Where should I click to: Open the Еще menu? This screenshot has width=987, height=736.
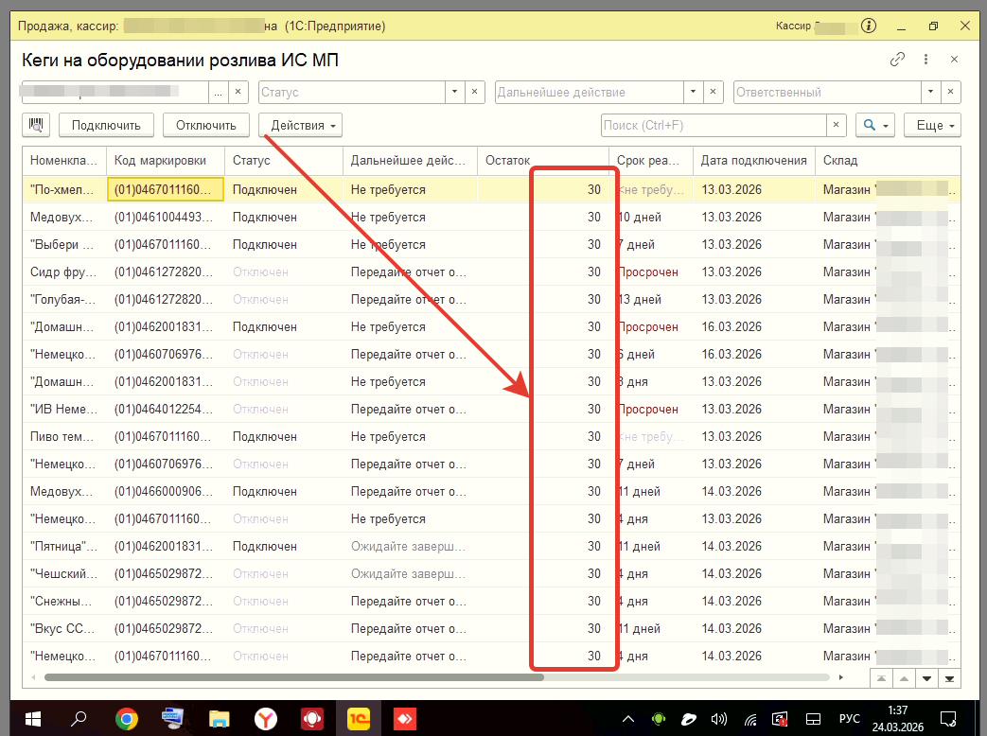click(x=932, y=125)
